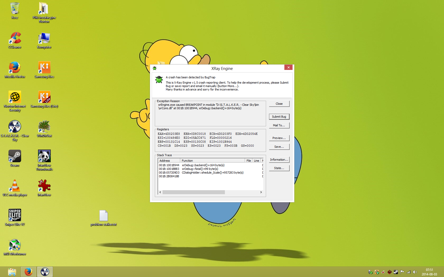Open the crash report Preview

279,138
